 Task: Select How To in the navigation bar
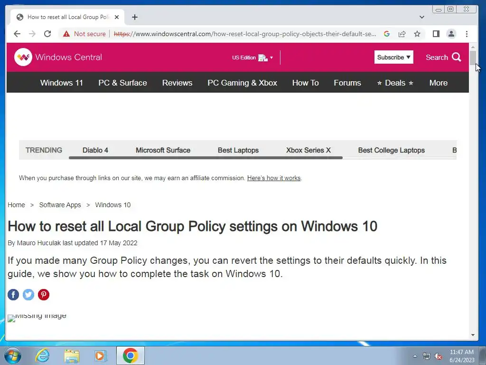point(305,83)
